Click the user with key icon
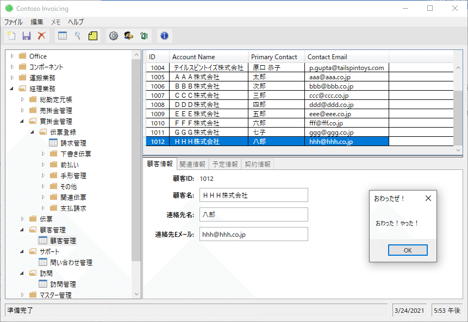 tap(129, 36)
